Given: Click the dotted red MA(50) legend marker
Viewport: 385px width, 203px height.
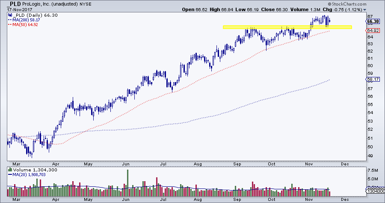Looking at the screenshot, I should tap(9, 24).
